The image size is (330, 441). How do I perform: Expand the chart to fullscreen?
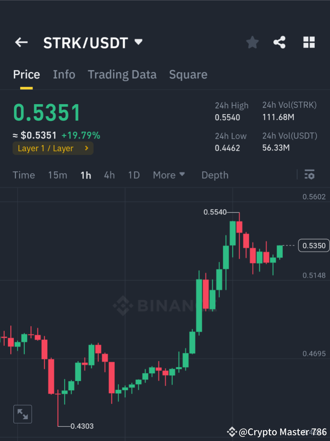tap(23, 414)
